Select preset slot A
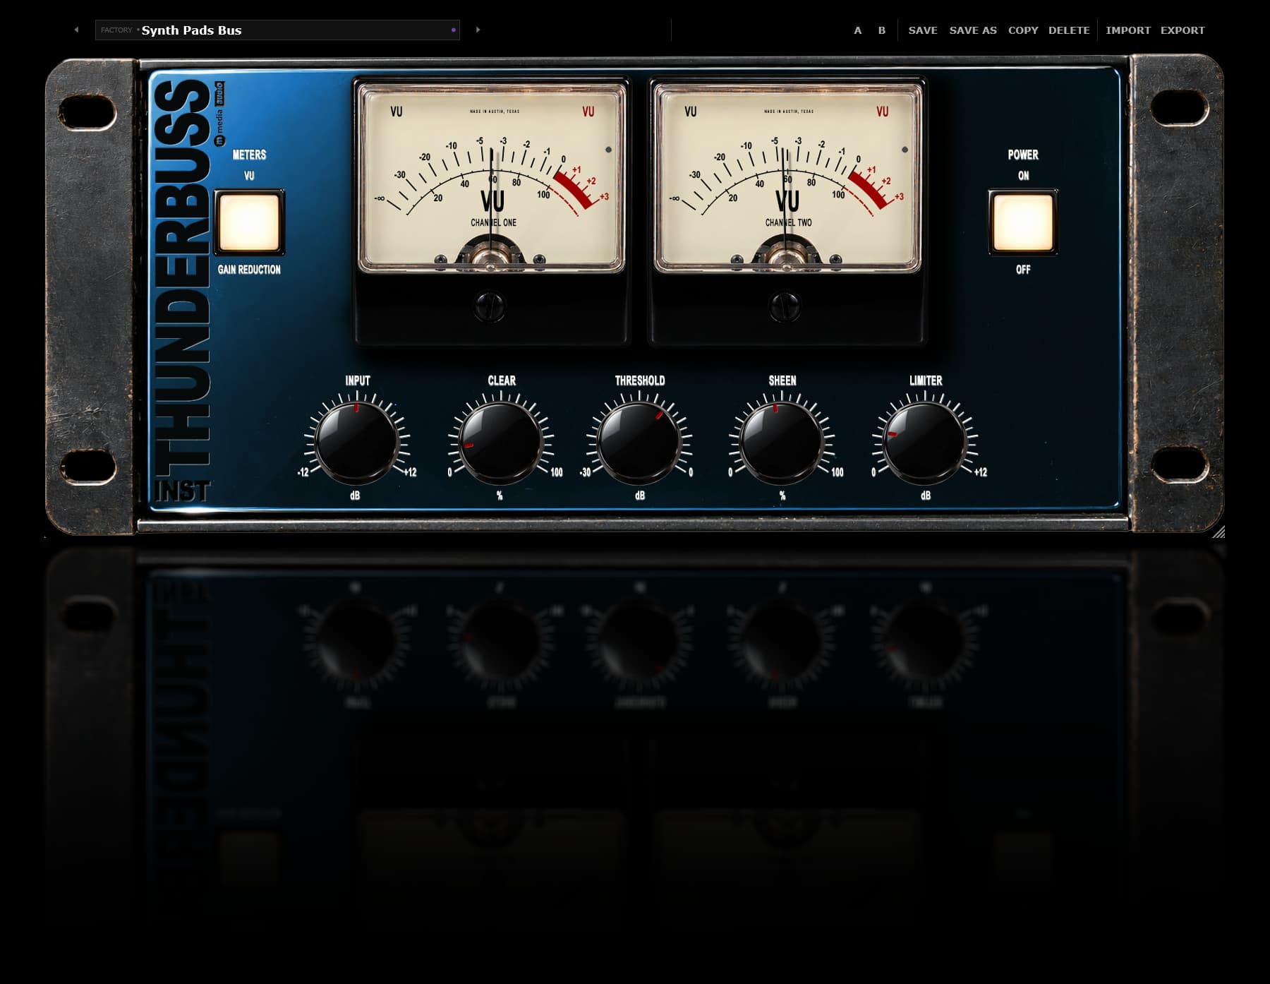 (x=858, y=30)
